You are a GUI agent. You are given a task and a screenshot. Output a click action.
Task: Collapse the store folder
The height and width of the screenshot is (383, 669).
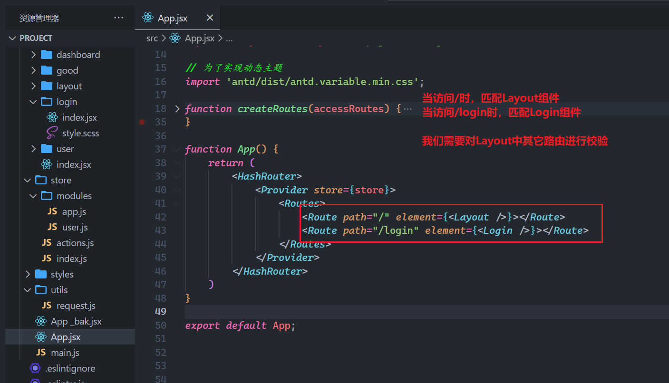pyautogui.click(x=28, y=180)
